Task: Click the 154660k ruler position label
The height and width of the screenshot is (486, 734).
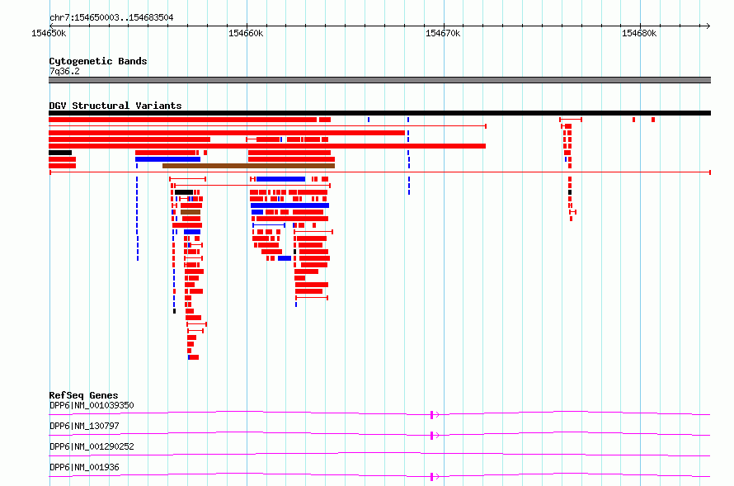Action: click(x=246, y=34)
